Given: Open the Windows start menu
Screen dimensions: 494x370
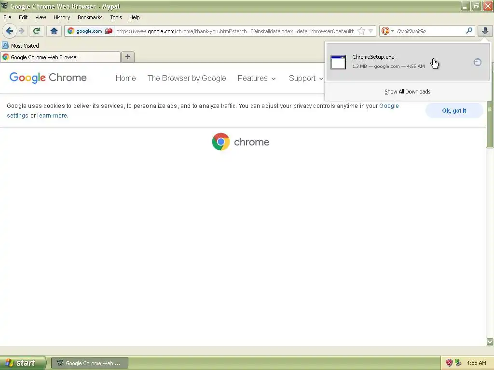Looking at the screenshot, I should pos(23,363).
